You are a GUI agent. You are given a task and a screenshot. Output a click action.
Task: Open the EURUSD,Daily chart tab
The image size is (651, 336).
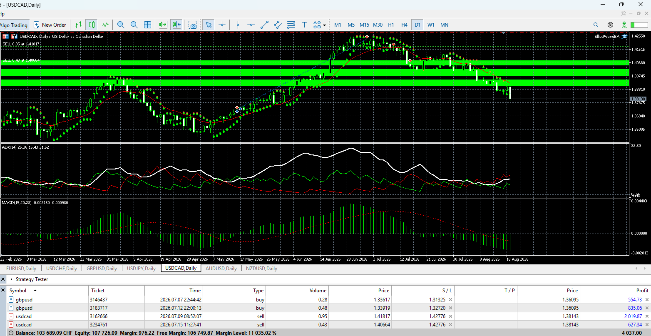pyautogui.click(x=21, y=269)
